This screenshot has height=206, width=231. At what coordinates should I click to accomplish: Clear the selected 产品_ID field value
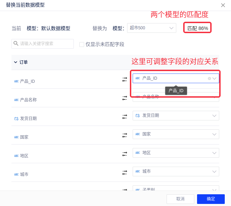pyautogui.click(x=209, y=79)
